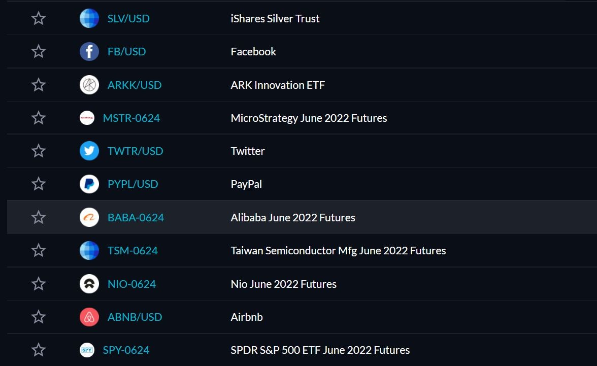Select the Taiwan Semiconductor Mfg futures row
597x366 pixels.
[x=302, y=251]
